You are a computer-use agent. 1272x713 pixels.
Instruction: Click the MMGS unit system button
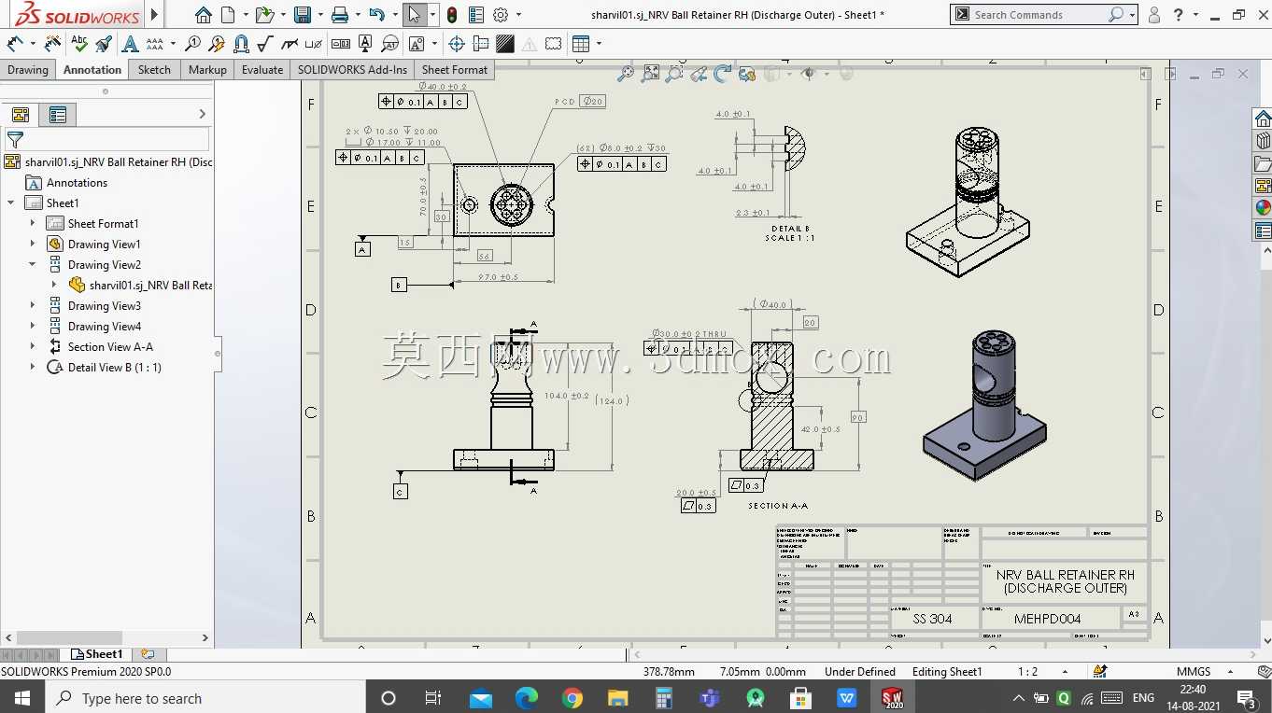(x=1194, y=671)
